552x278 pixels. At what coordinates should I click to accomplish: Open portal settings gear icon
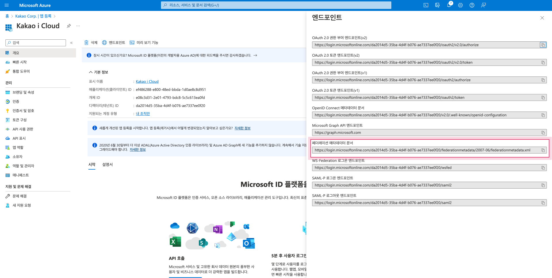point(460,5)
